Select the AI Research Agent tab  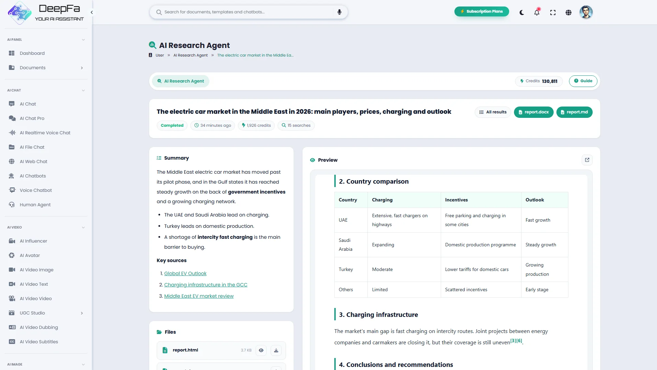tap(180, 81)
